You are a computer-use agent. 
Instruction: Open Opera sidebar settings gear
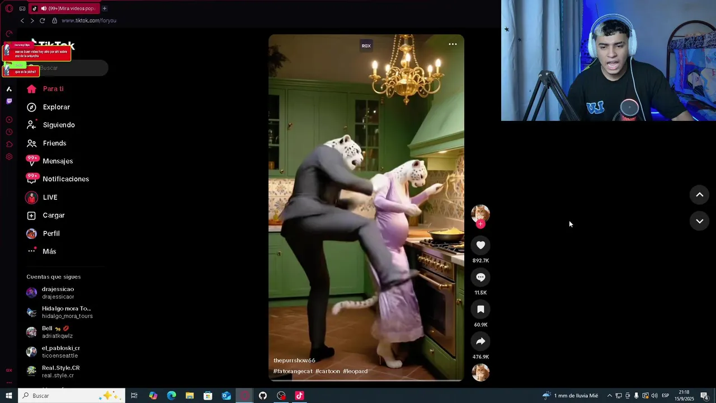point(9,157)
